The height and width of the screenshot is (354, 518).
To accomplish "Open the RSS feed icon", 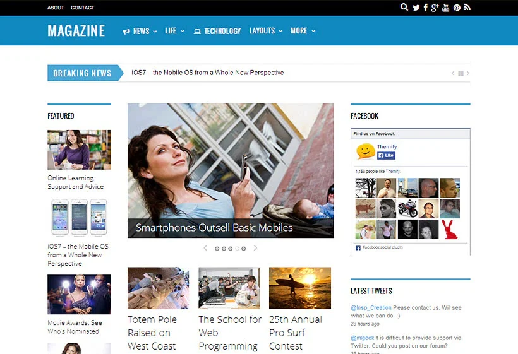I will [467, 8].
